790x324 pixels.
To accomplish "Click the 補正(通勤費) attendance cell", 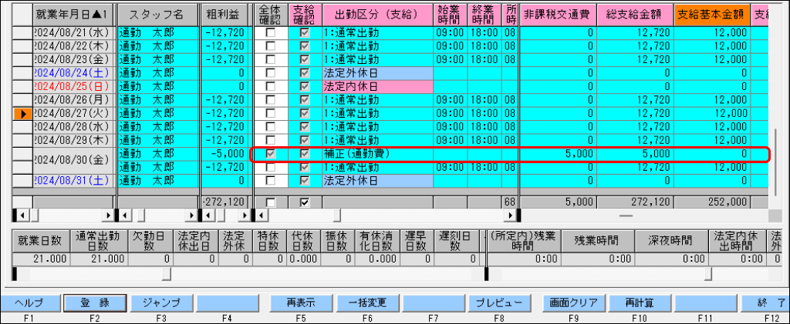I will (x=378, y=154).
